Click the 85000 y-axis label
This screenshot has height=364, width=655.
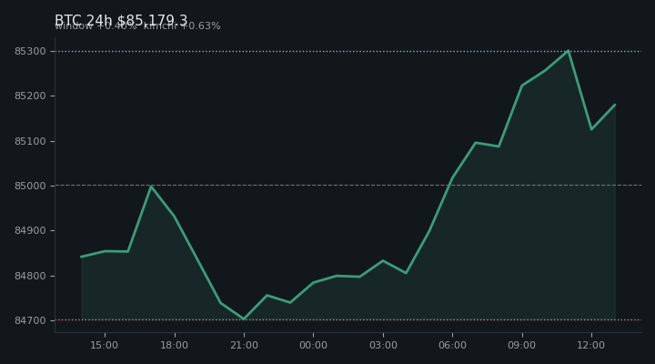30,186
